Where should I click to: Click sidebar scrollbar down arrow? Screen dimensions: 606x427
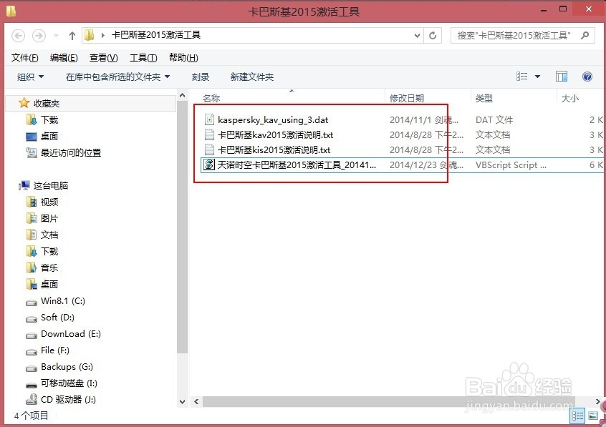[183, 401]
